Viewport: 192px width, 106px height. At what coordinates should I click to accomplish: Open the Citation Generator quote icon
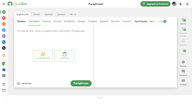coord(4,42)
